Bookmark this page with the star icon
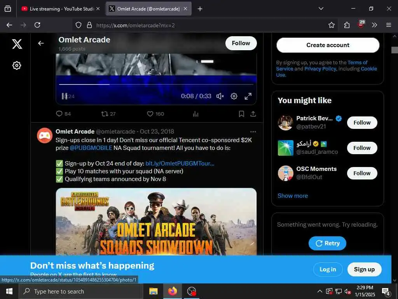The width and height of the screenshot is (398, 299). click(x=331, y=25)
